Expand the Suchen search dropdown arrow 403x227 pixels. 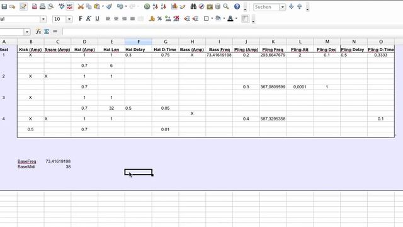coord(283,7)
